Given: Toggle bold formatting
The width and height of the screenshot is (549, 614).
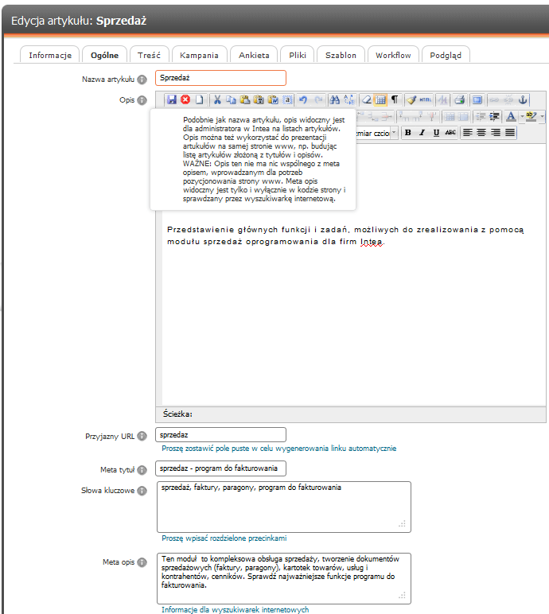Looking at the screenshot, I should pos(408,133).
